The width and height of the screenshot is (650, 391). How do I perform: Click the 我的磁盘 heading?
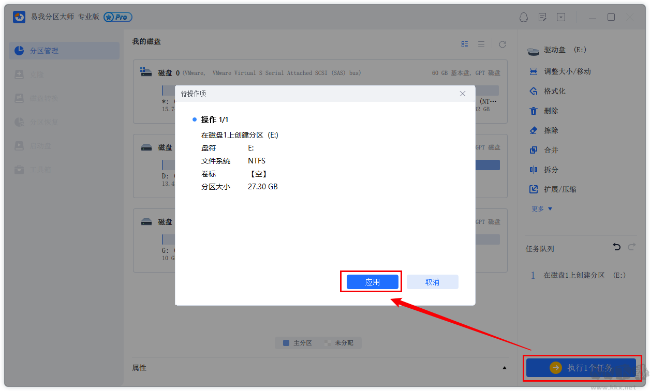click(x=146, y=41)
